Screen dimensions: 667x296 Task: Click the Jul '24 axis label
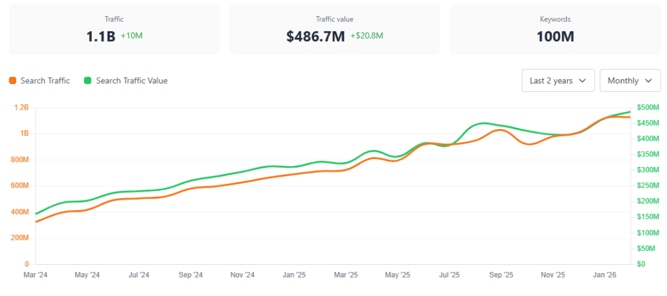(139, 275)
